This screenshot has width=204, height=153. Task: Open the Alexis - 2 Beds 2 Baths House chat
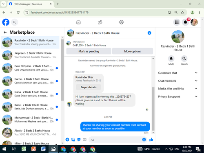(30, 133)
